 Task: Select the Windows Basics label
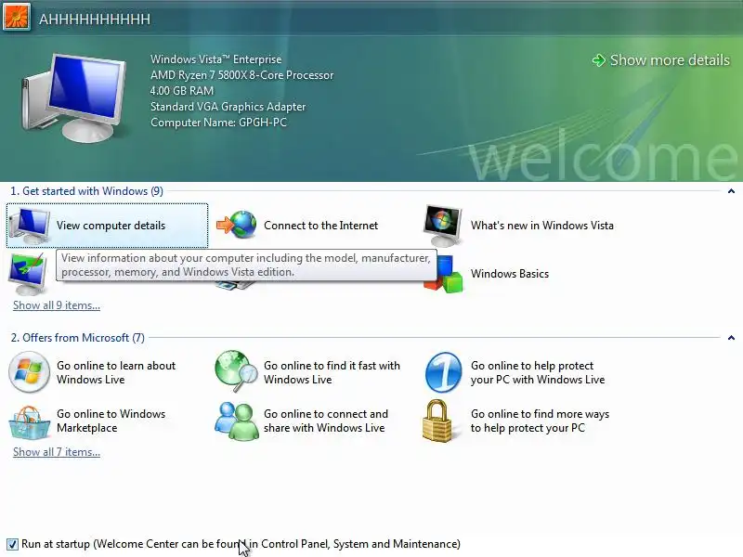[x=510, y=274]
